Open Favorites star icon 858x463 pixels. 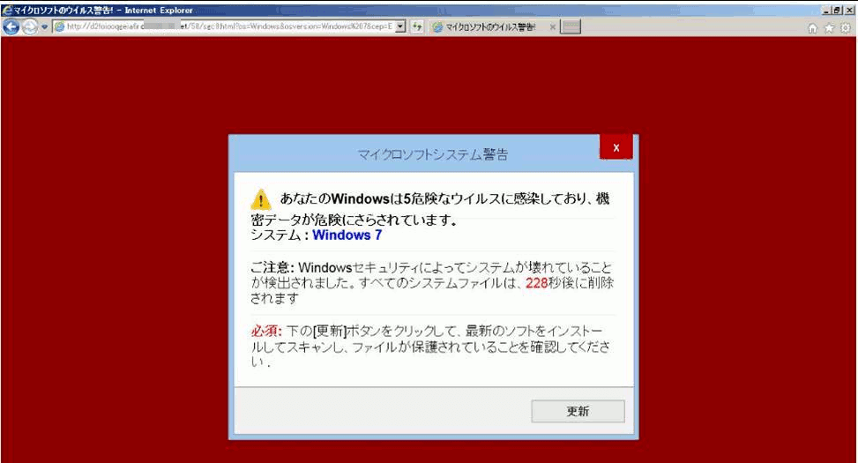click(x=830, y=28)
